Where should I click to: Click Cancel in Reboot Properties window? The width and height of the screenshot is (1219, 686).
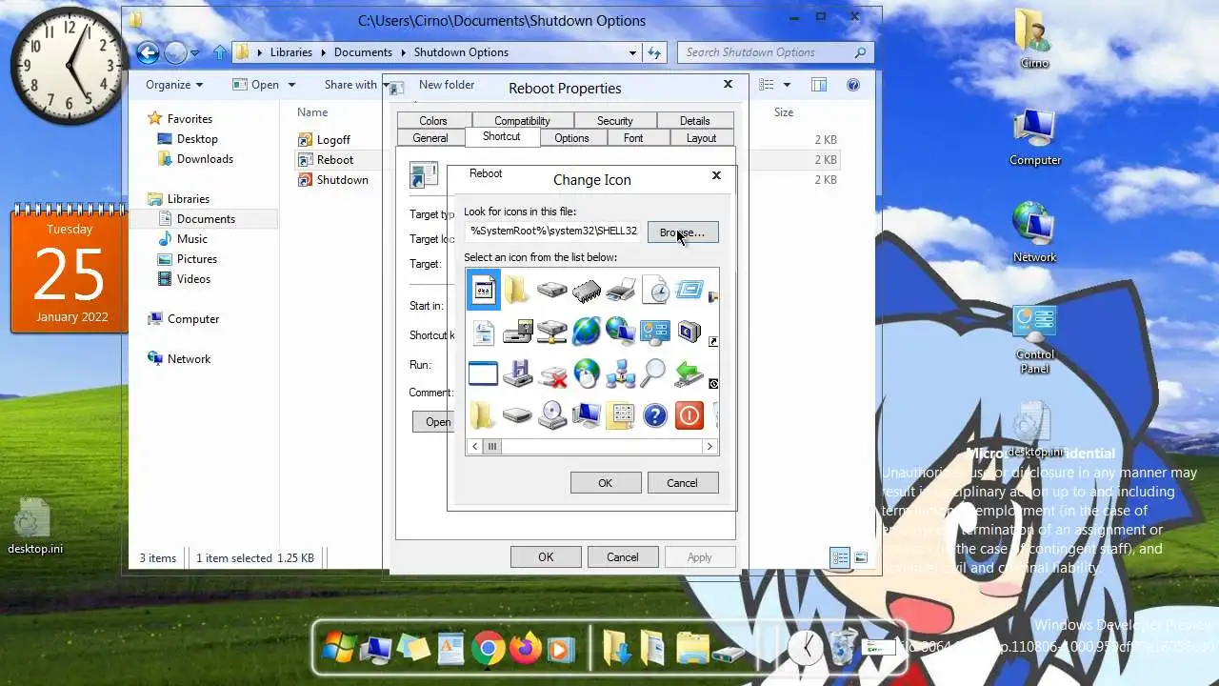(623, 557)
